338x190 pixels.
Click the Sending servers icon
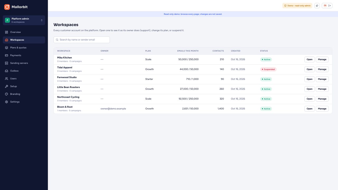7,63
